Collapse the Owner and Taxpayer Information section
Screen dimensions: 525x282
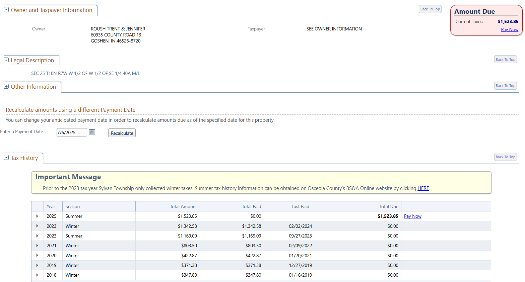point(6,10)
